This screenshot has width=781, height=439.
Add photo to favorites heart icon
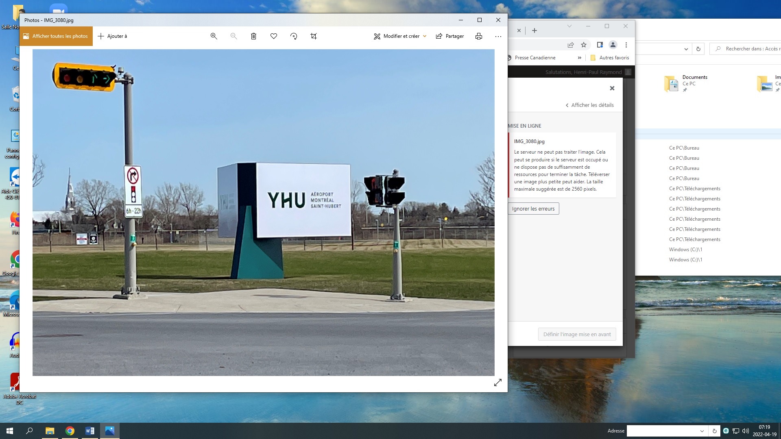[274, 36]
